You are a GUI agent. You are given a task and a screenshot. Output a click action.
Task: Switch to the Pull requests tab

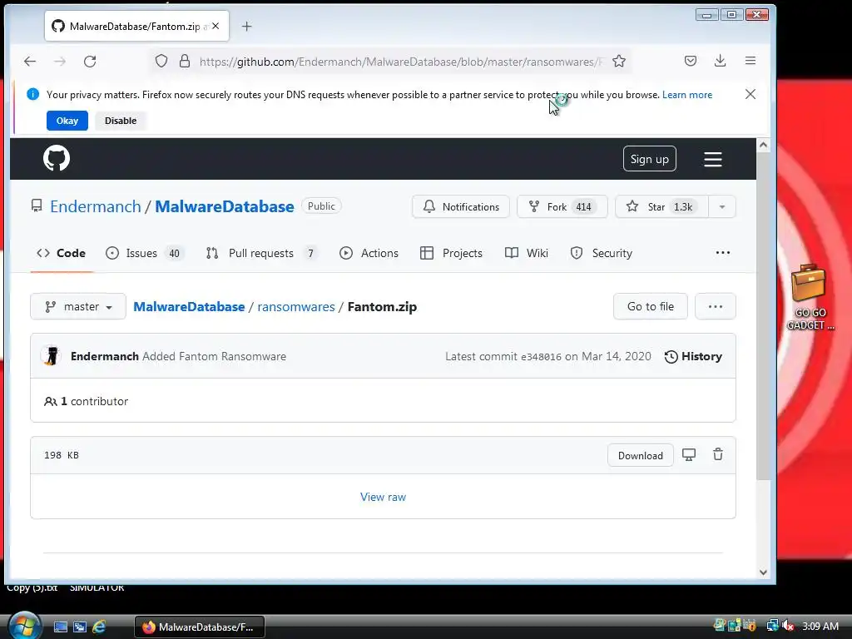[x=261, y=253]
